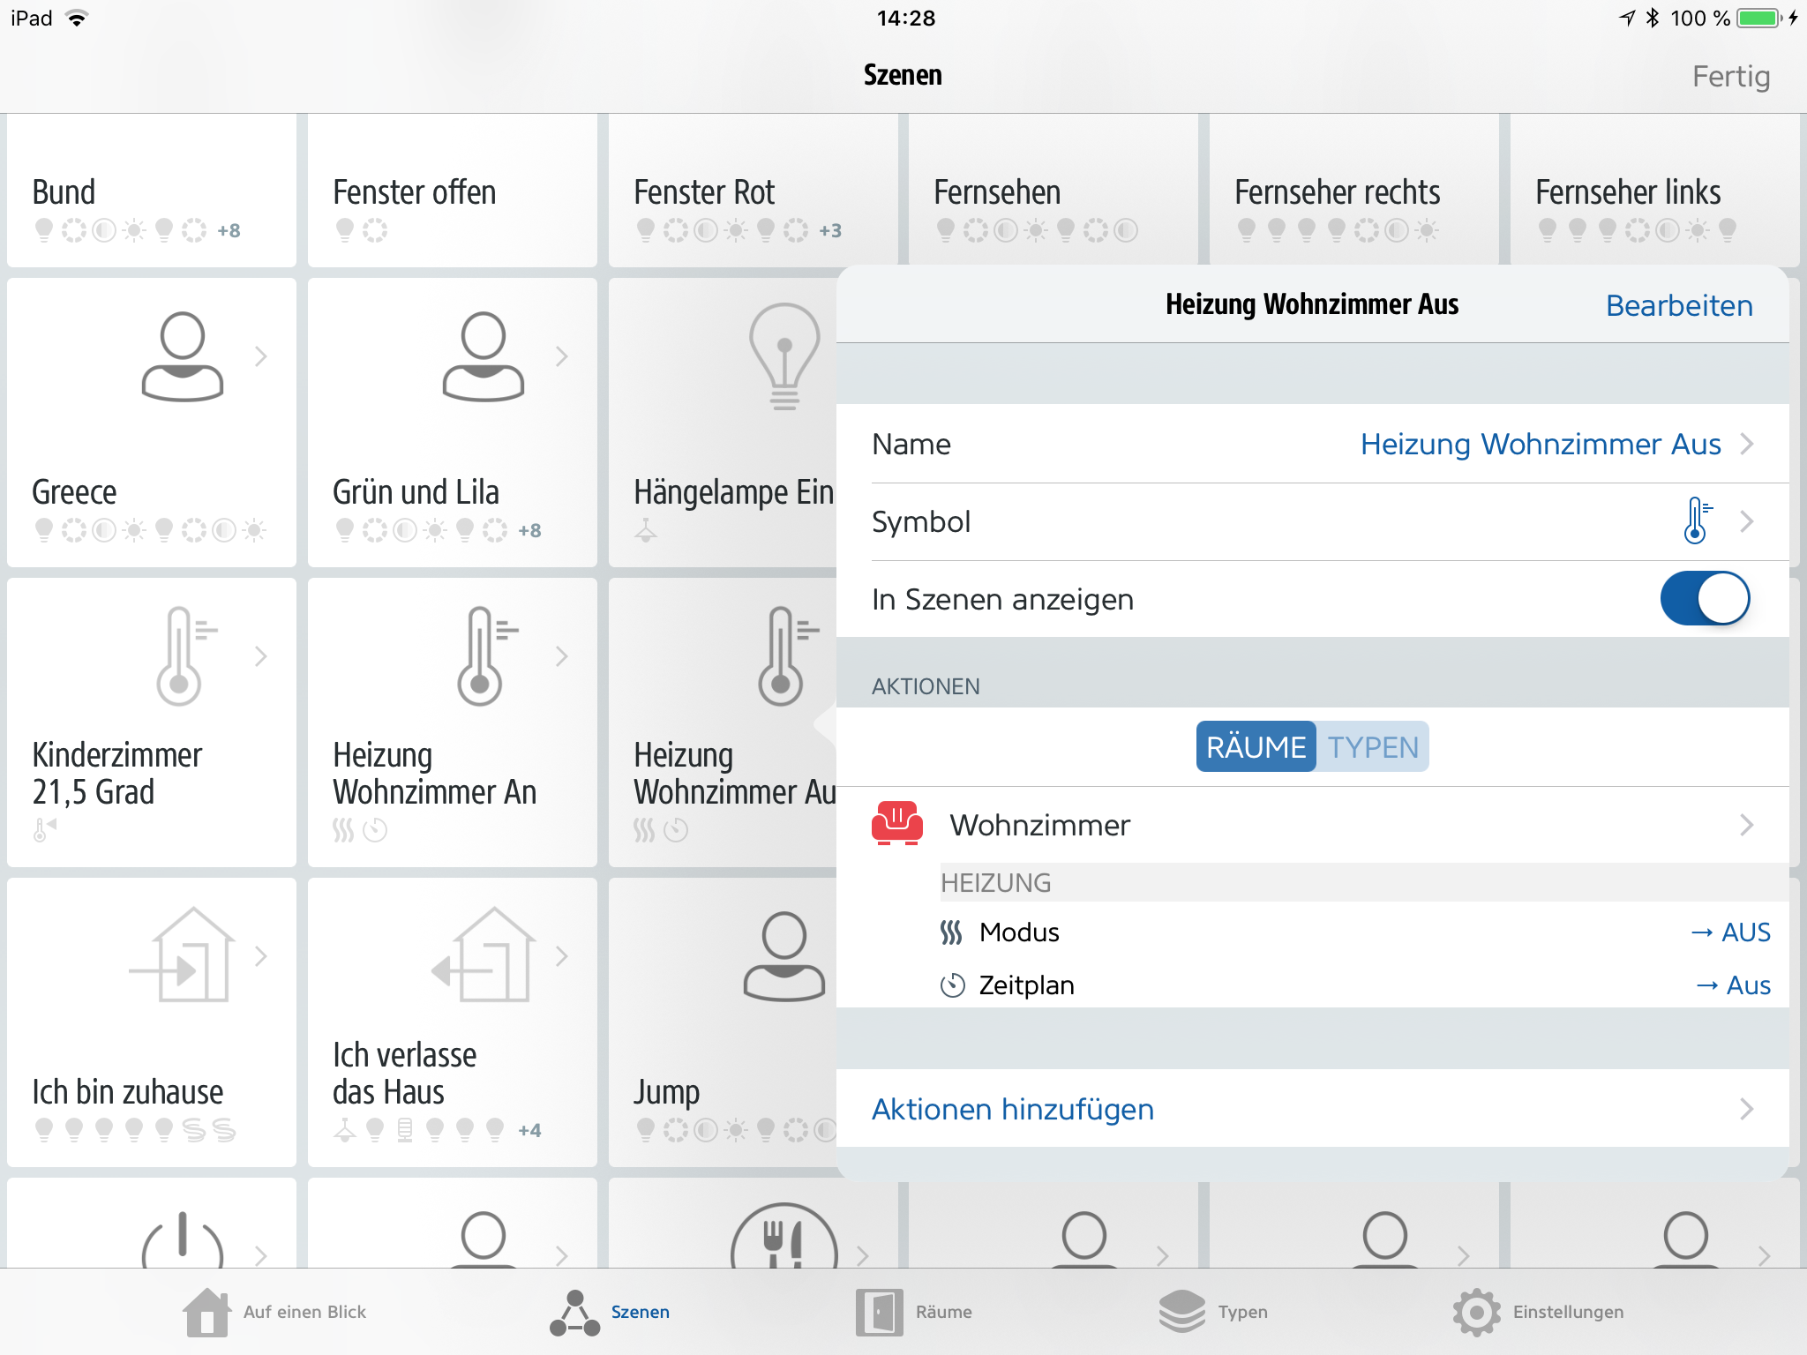1807x1355 pixels.
Task: Tap the thermometer icon in the Symbol row
Action: 1696,520
